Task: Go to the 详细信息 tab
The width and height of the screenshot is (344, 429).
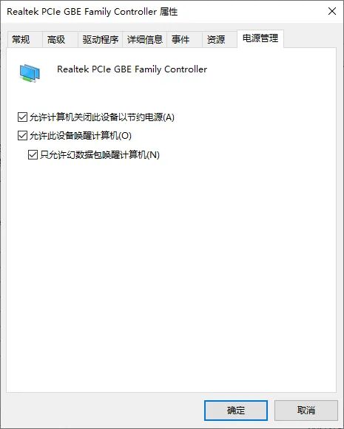Action: coord(145,39)
